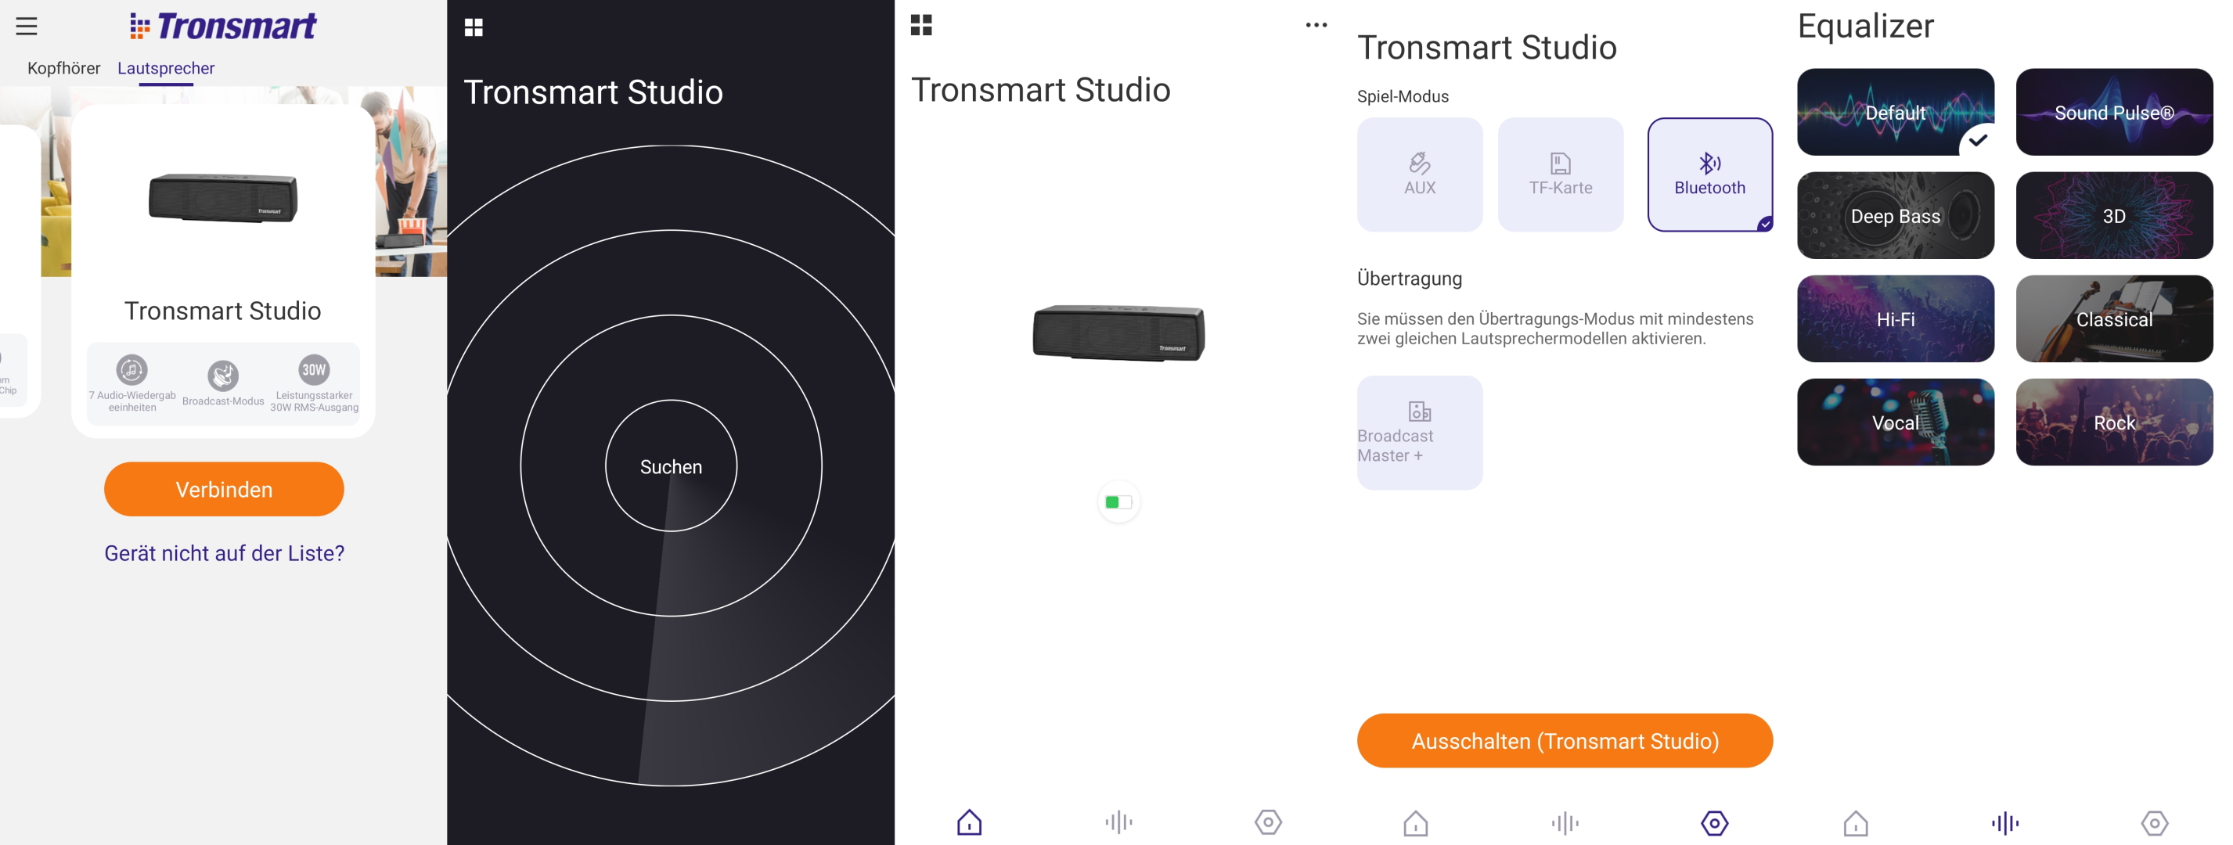Open 'Gerät nicht auf der Liste?' link
2233x845 pixels.
click(x=224, y=553)
